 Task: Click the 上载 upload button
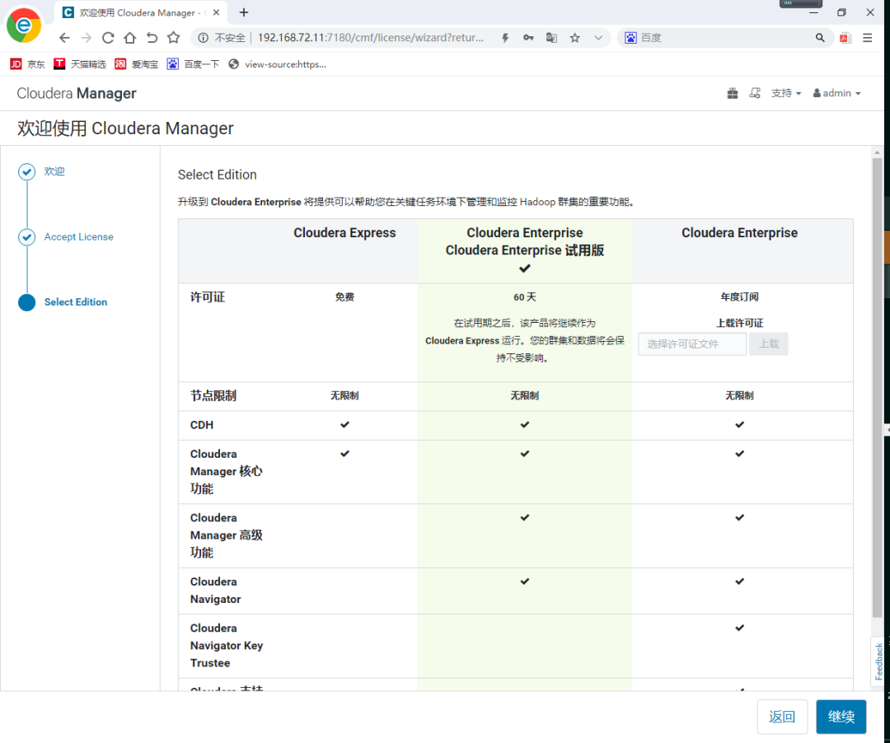pos(769,343)
